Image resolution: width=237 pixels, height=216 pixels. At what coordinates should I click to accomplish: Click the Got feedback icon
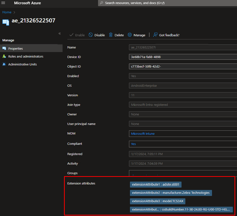[155, 35]
